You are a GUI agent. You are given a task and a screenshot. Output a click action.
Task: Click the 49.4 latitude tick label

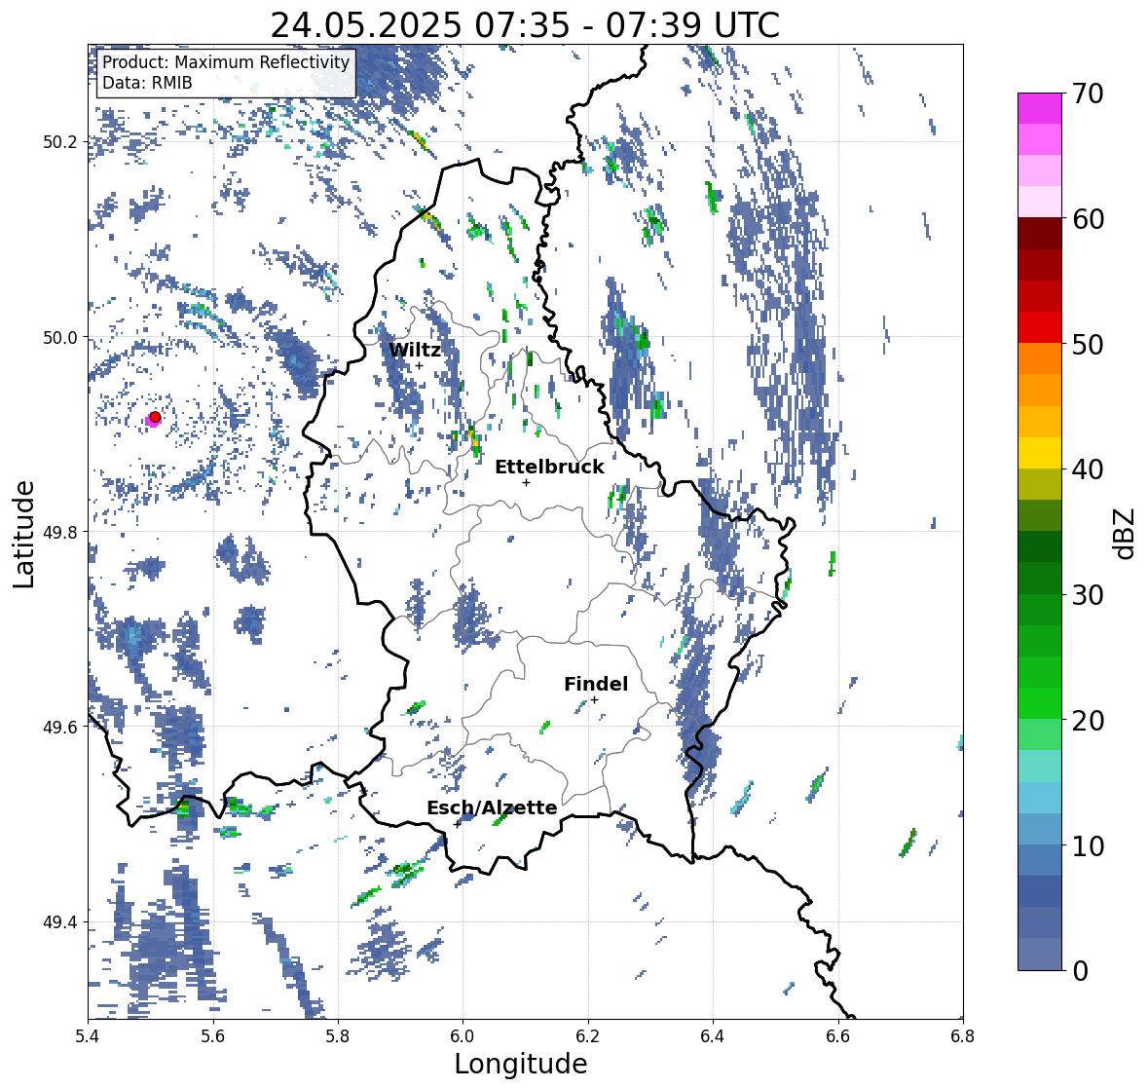60,922
